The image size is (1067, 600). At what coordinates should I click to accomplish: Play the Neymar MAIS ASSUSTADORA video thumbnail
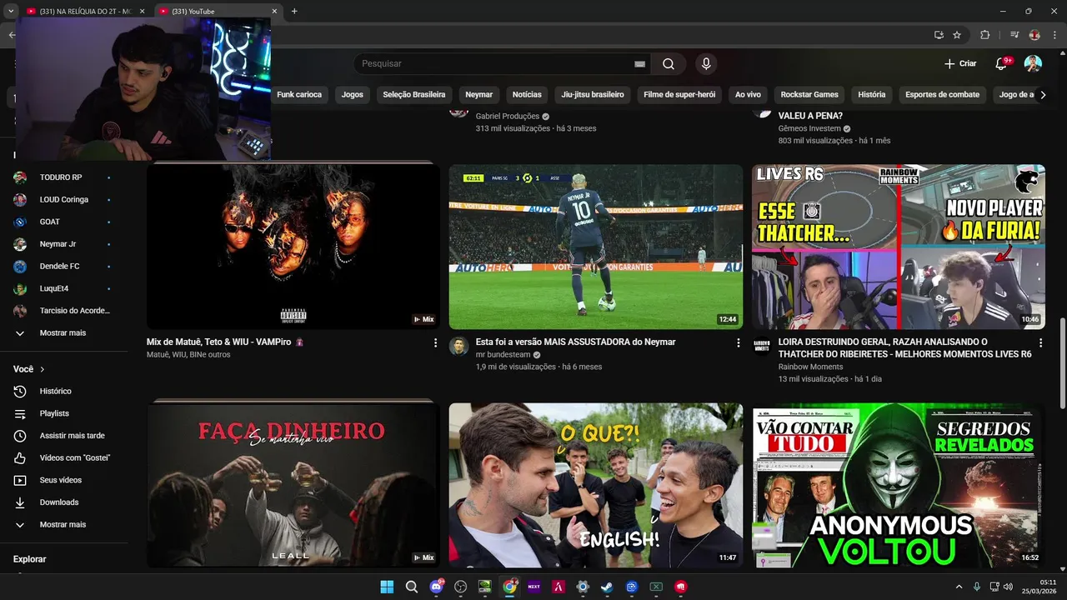596,247
